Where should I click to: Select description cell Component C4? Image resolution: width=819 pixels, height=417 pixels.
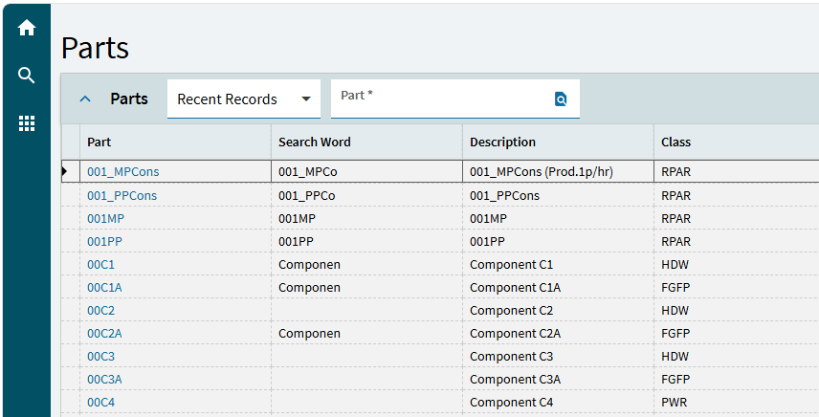point(558,403)
